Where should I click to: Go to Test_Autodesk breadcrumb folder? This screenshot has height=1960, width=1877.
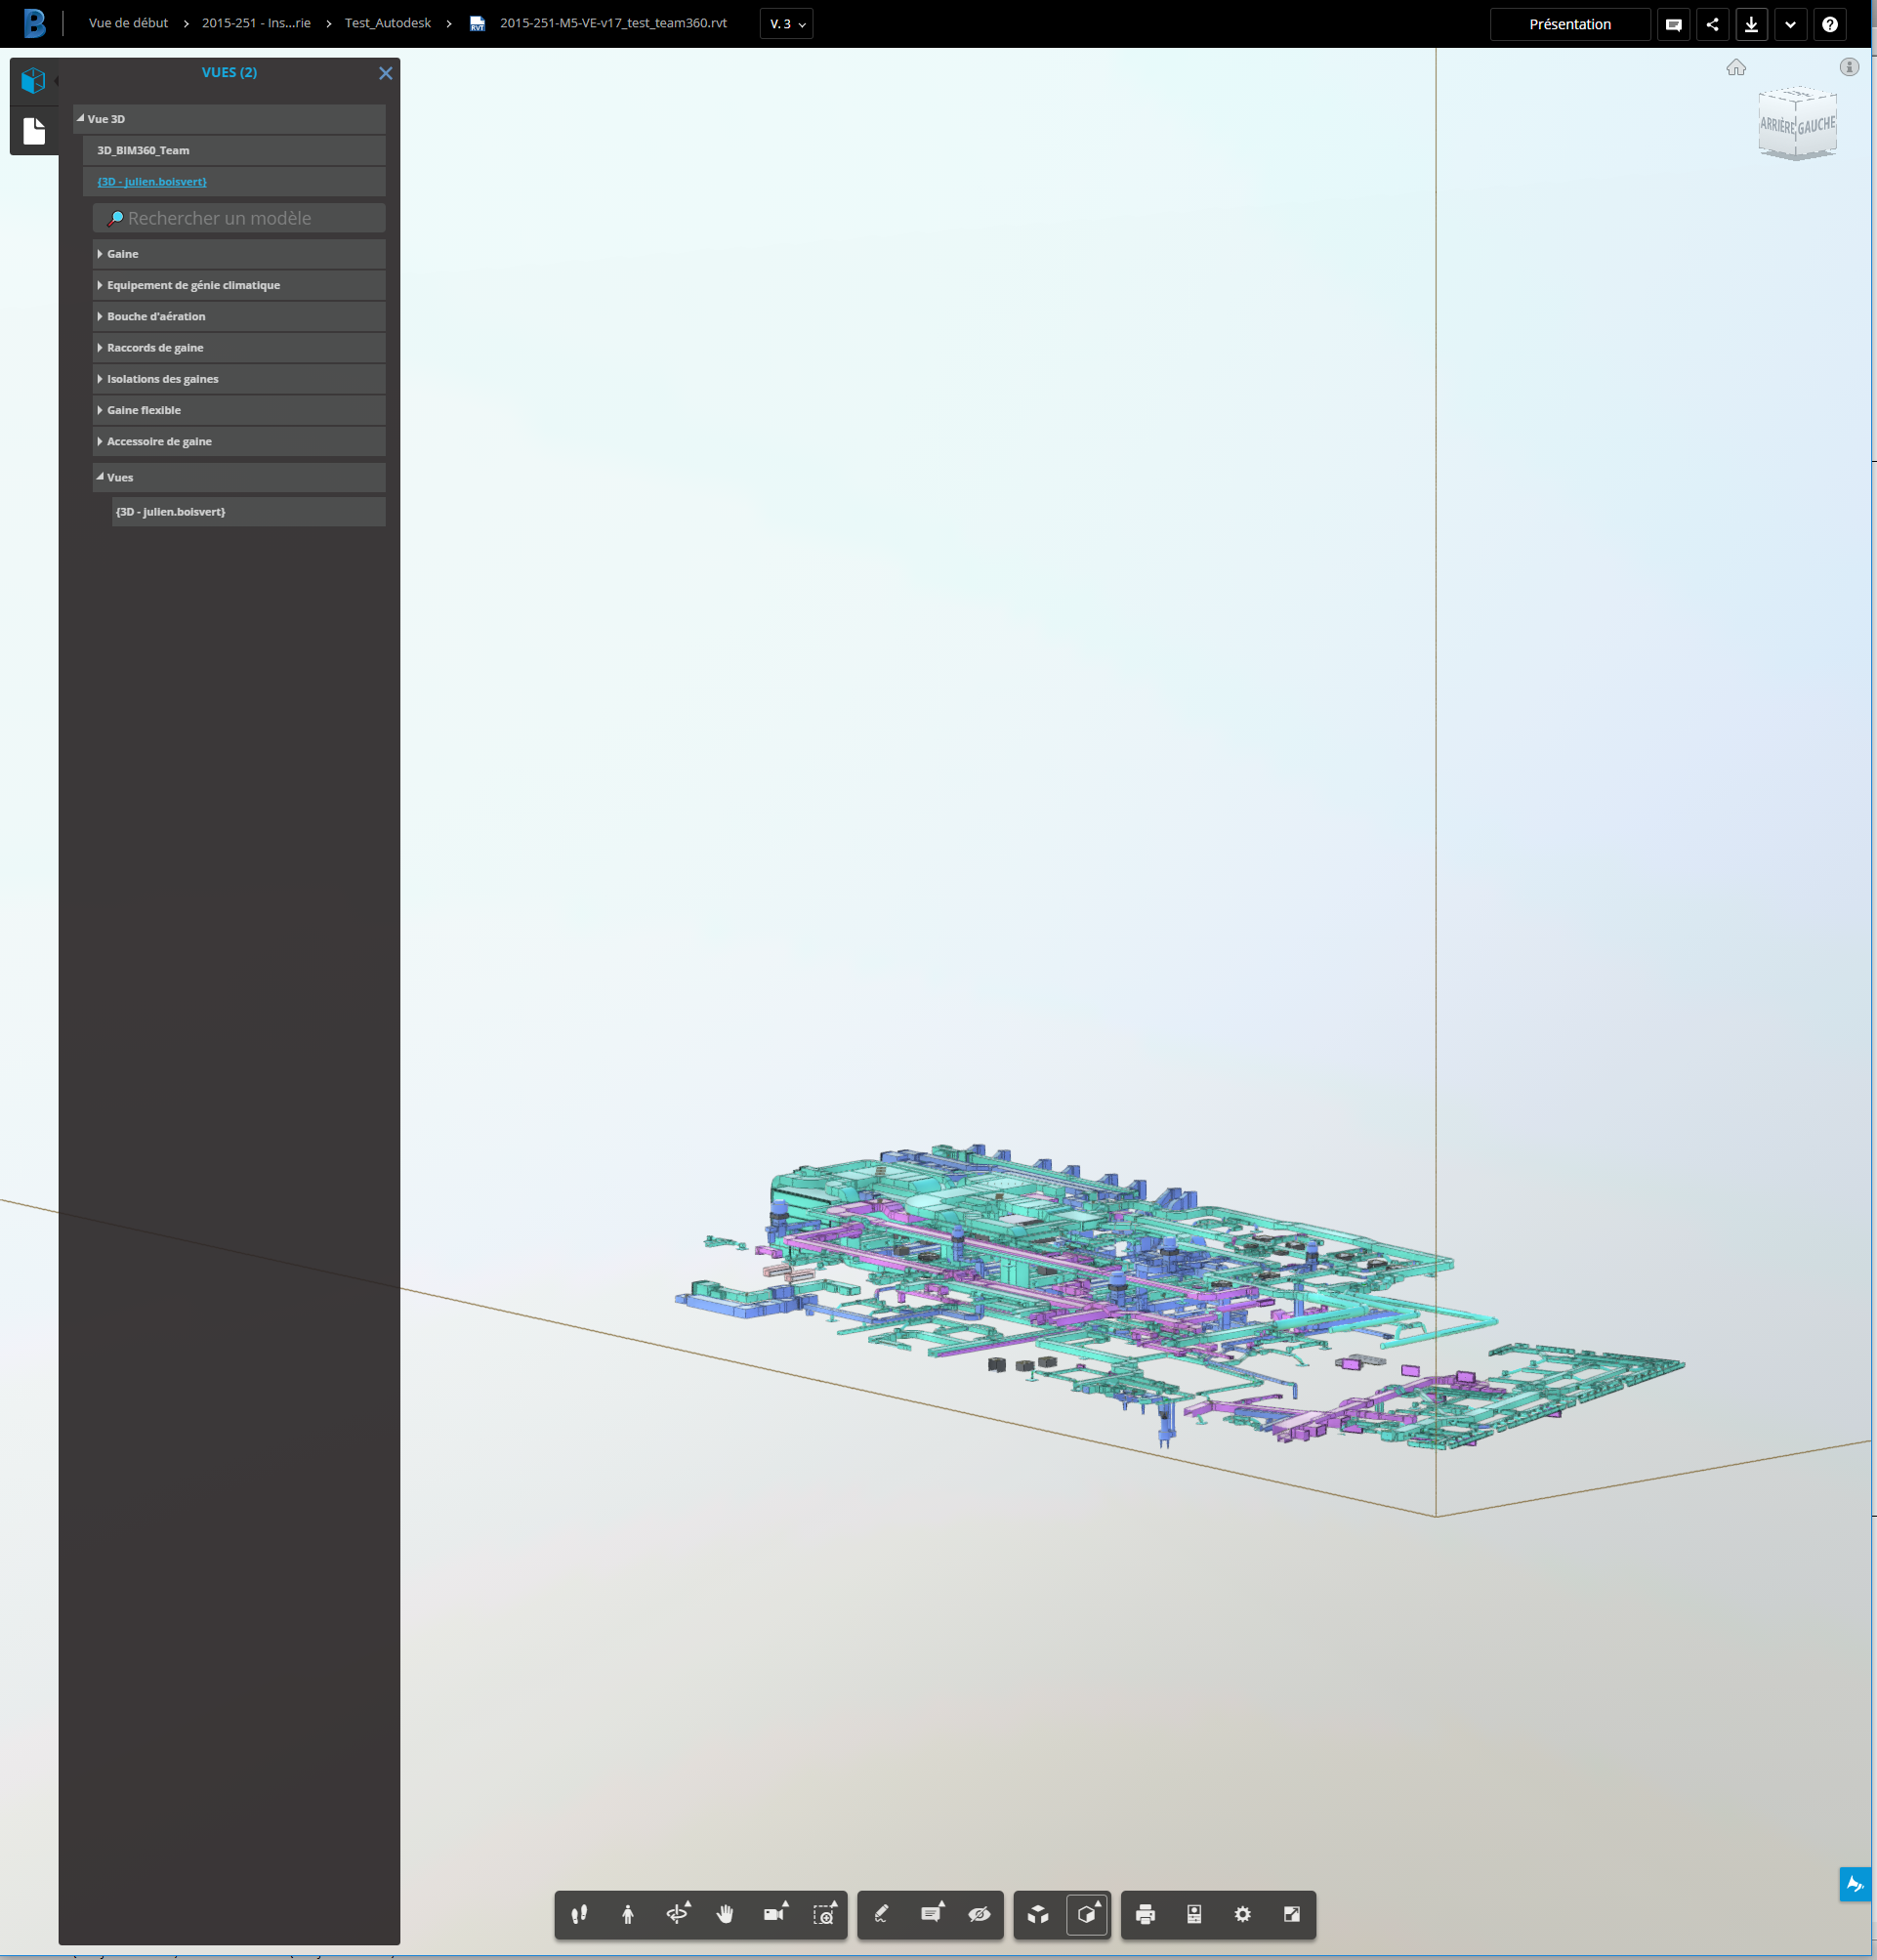(388, 23)
